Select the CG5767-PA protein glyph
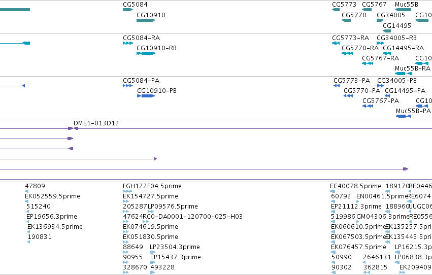 368,106
